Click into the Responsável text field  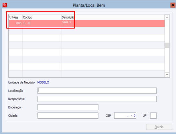pos(97,99)
